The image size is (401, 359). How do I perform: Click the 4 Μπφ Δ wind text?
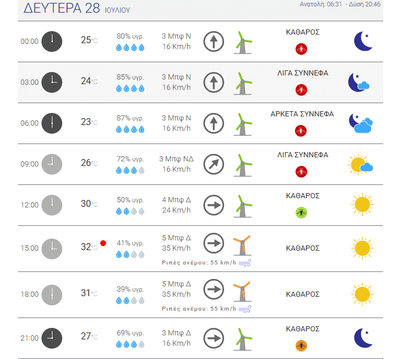176,200
